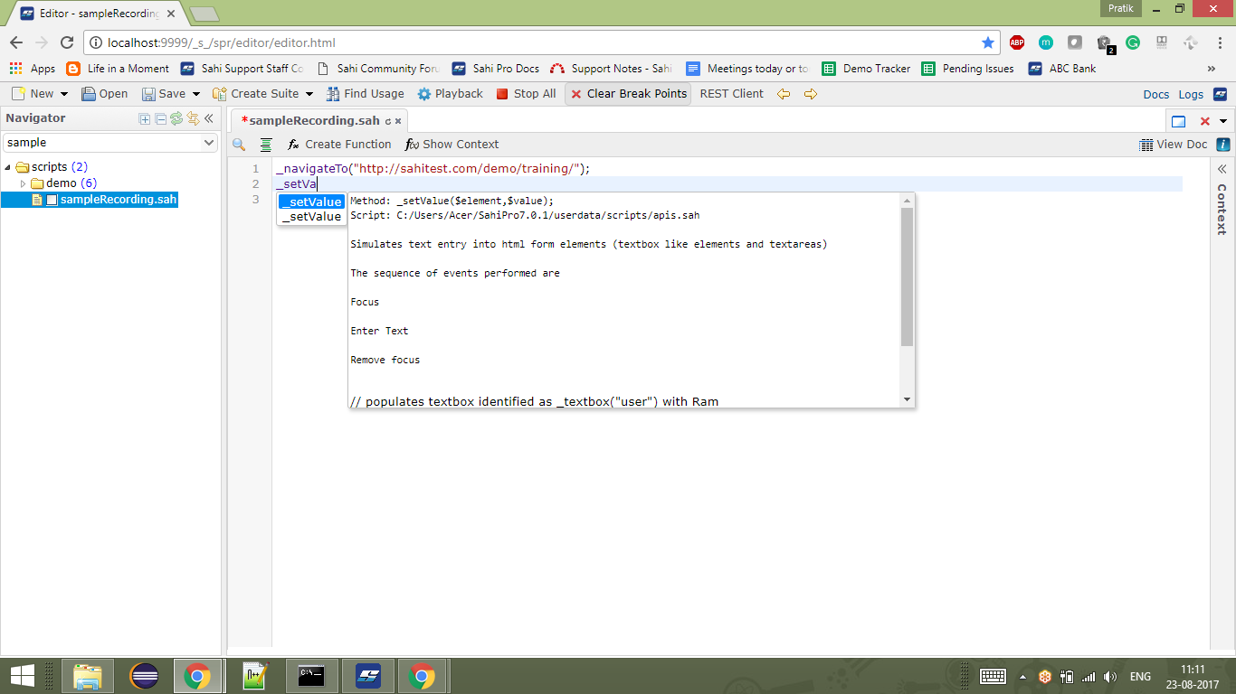Expand the Context side panel
Screen dimensions: 1236x694
point(1222,169)
